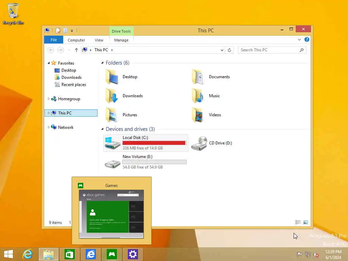This screenshot has width=348, height=261.
Task: Open the Recent locations dropdown arrow
Action: [69, 50]
